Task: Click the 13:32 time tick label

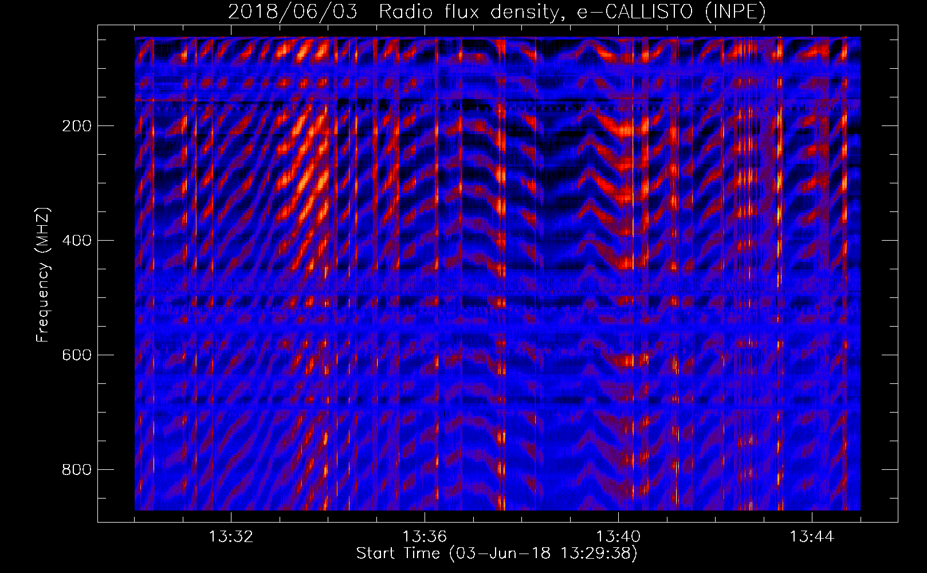Action: pyautogui.click(x=231, y=537)
